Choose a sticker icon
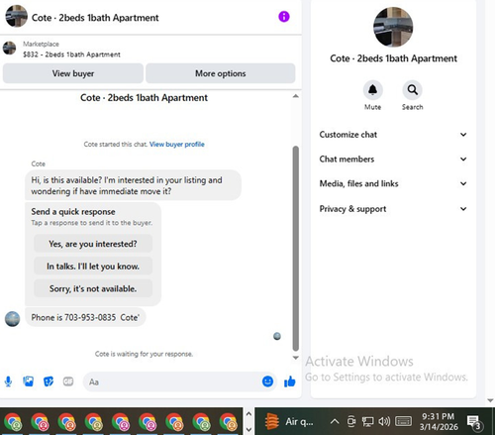 49,381
